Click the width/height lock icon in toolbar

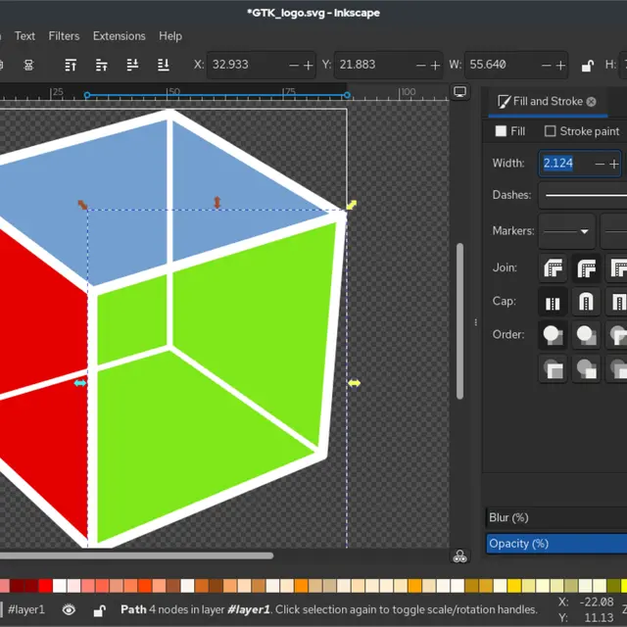tap(587, 65)
